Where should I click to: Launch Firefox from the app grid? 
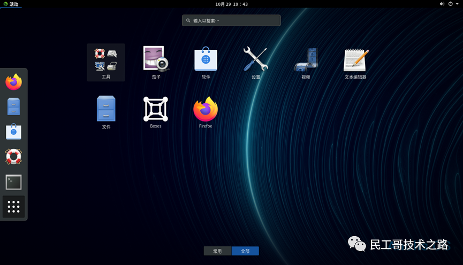point(206,112)
